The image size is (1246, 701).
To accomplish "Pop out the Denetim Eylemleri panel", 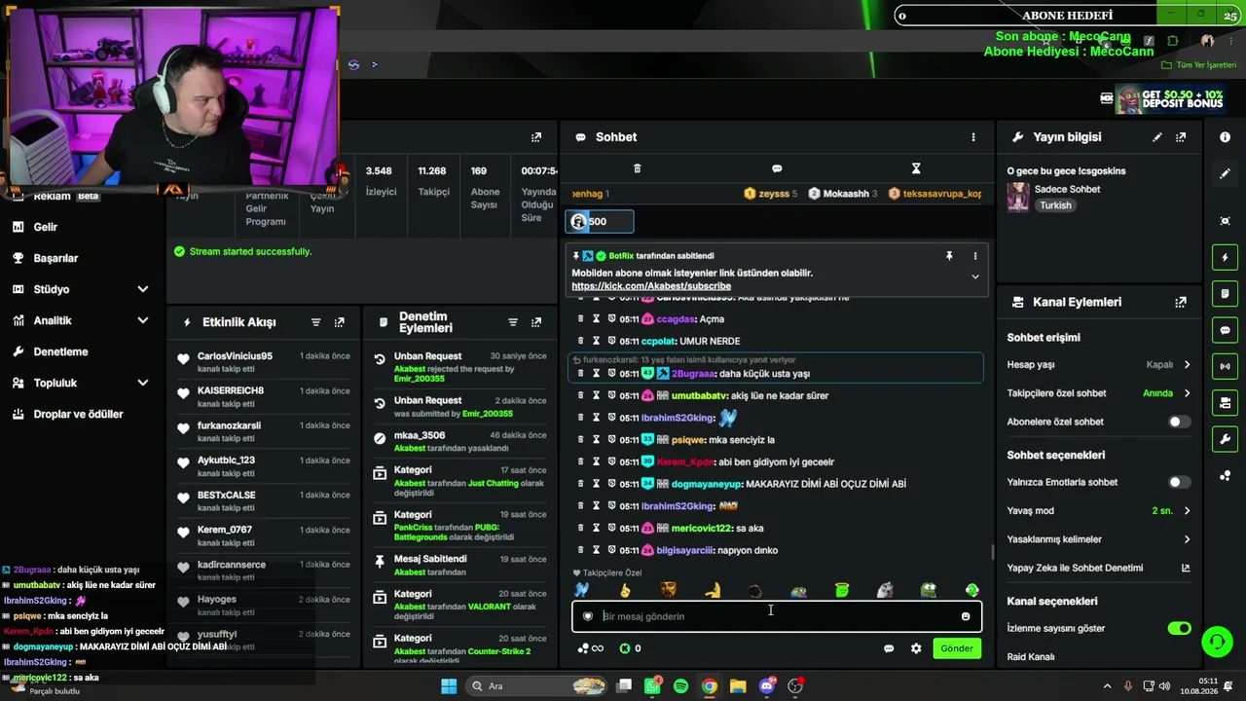I will coord(536,322).
